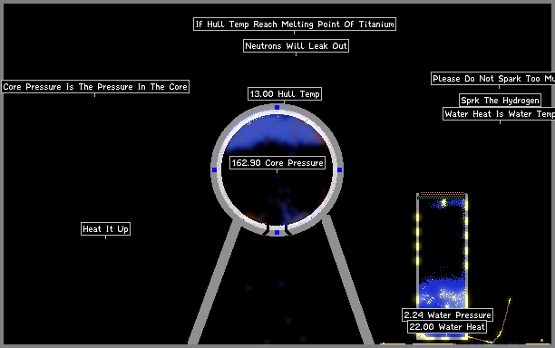
Task: Click the blue sensor on hull's left side
Action: click(214, 169)
